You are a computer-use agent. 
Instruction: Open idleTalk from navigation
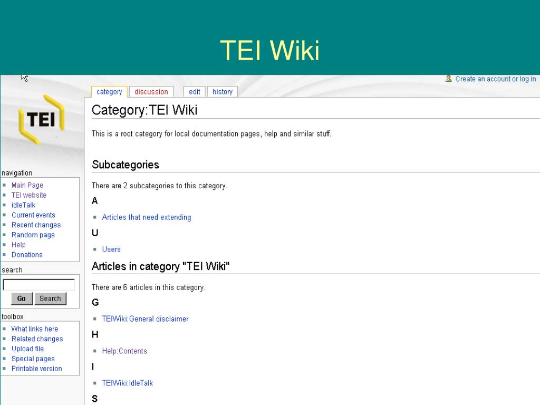pos(23,205)
